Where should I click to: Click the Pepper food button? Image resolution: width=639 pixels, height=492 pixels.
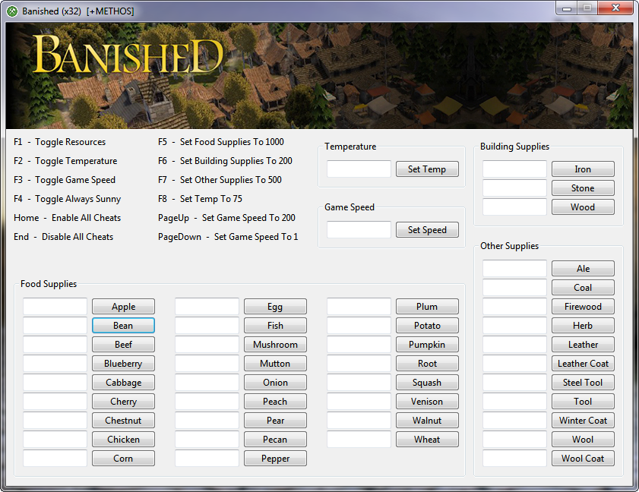click(276, 458)
